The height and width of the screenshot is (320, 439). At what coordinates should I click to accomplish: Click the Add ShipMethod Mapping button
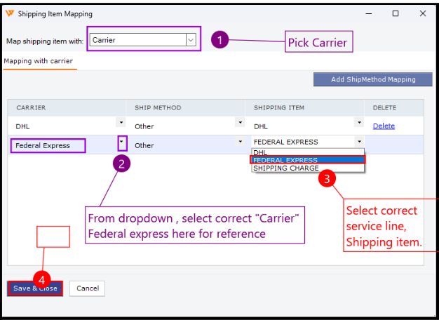(372, 79)
